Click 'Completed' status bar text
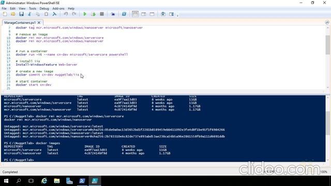Screen dimensions: 331x186 click(x=10, y=172)
